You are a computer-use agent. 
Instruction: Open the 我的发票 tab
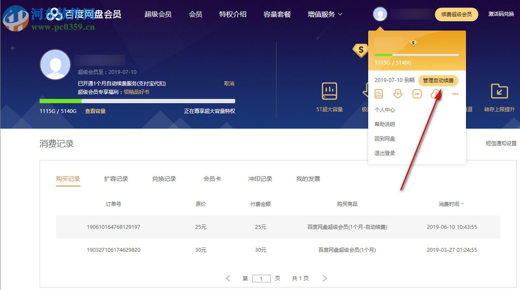(308, 179)
